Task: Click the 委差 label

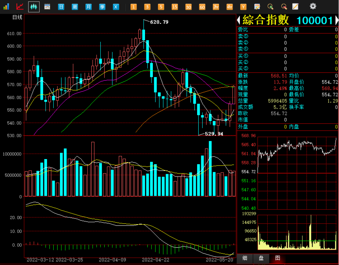Action: tap(294, 30)
